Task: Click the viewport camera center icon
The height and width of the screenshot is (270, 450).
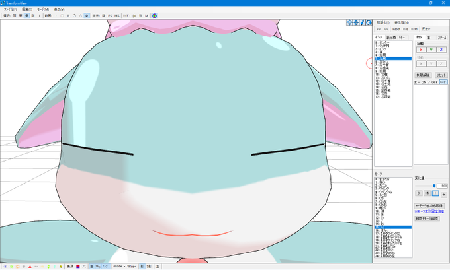Action: pos(349,22)
